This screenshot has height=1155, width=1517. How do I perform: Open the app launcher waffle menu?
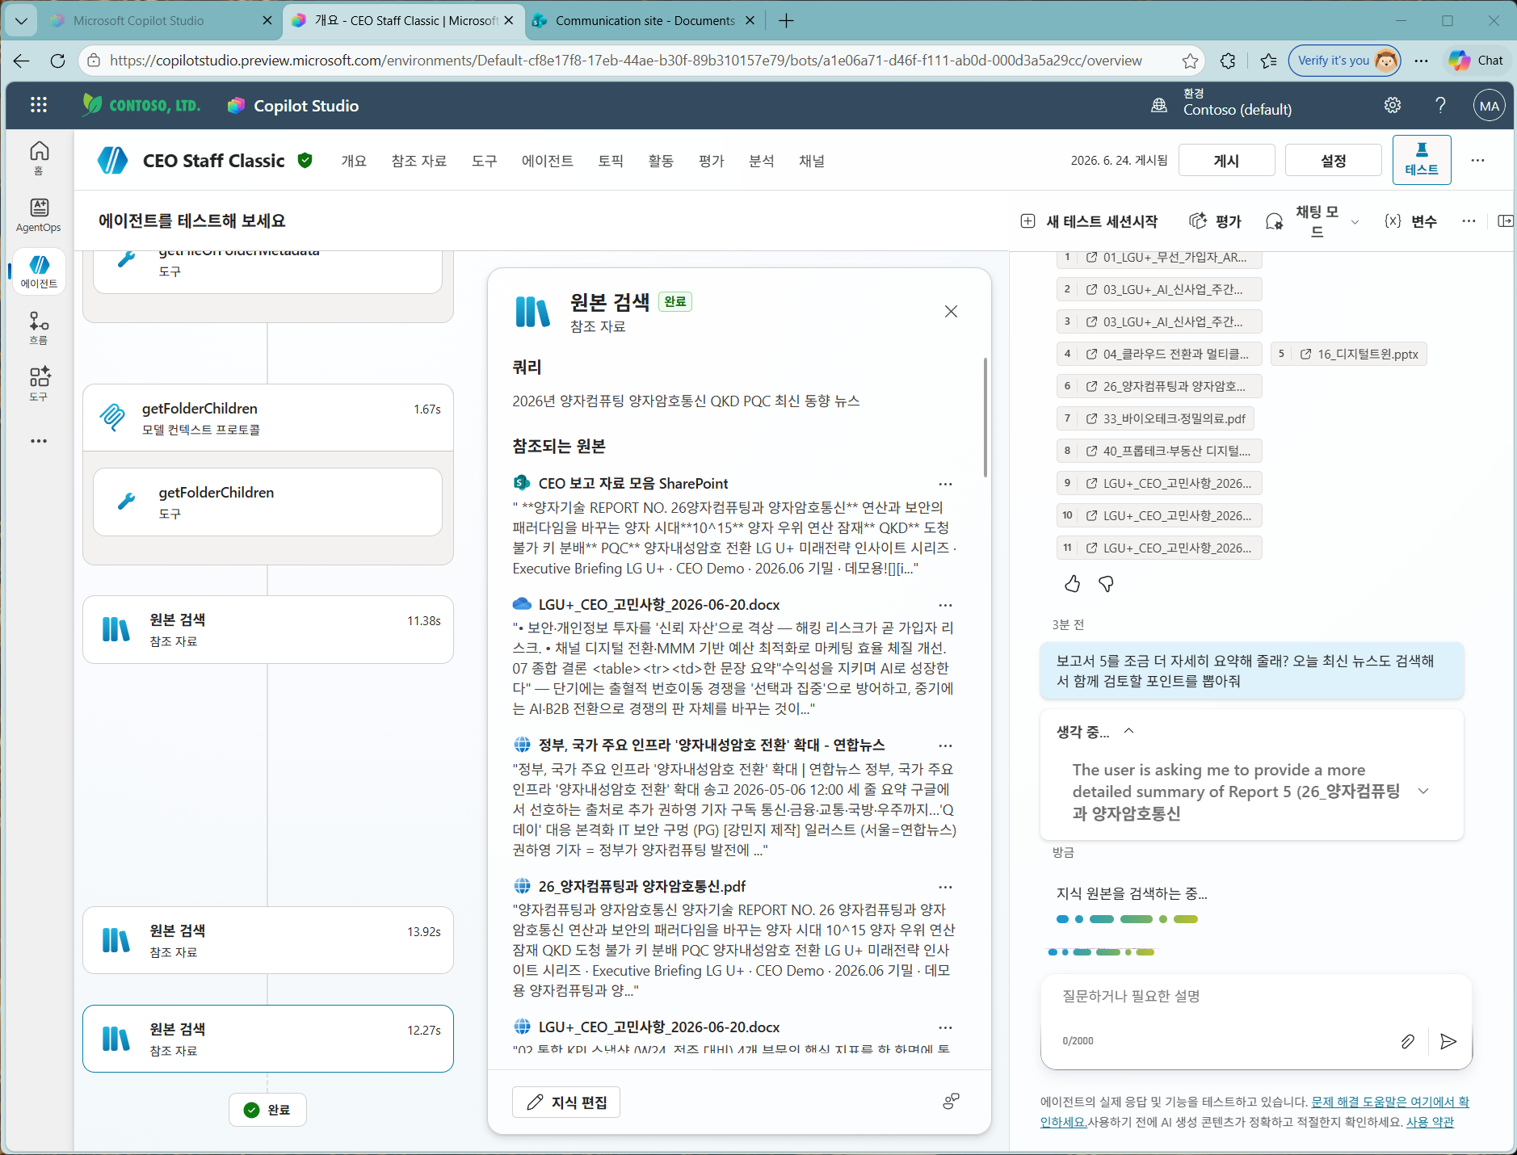(x=39, y=105)
